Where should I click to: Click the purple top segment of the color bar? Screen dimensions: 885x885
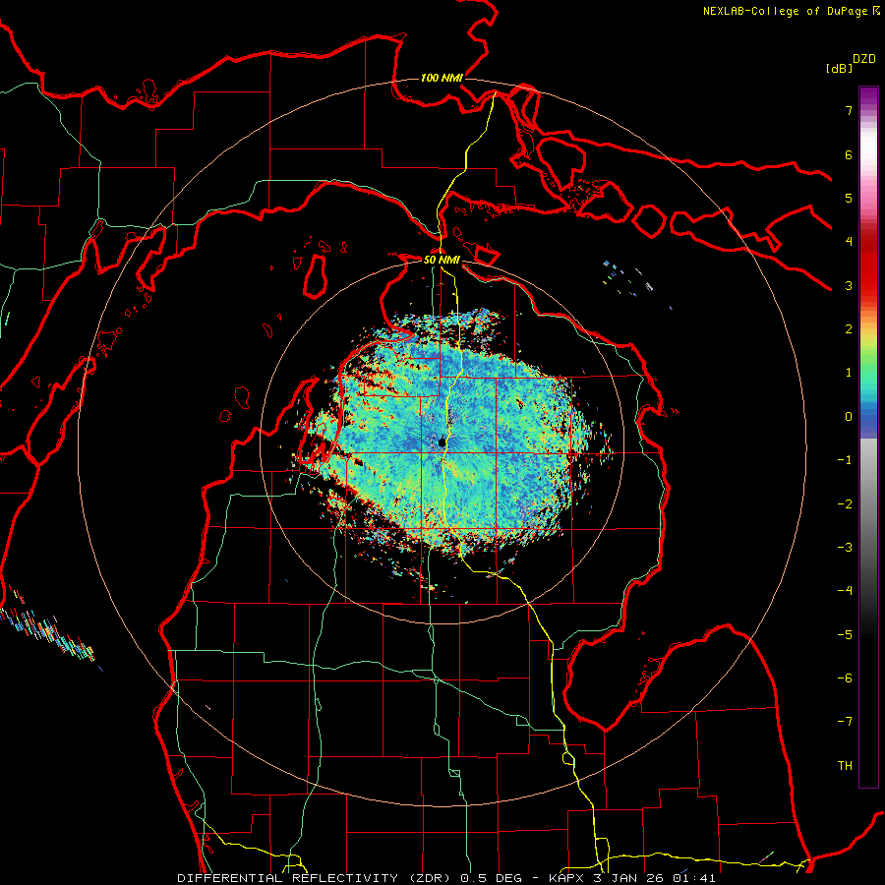868,96
